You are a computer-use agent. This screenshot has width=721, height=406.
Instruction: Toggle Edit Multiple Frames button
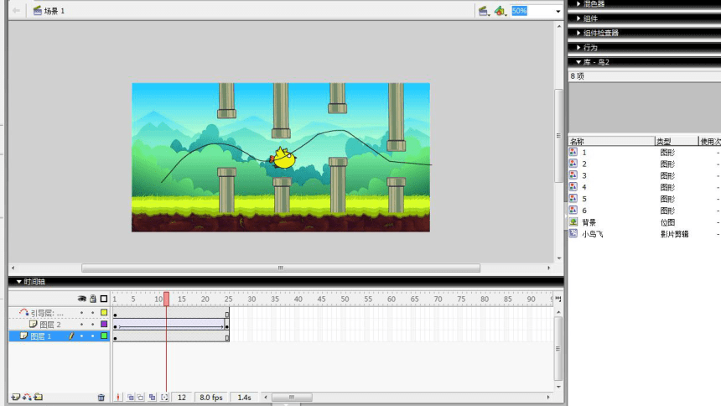pyautogui.click(x=153, y=397)
